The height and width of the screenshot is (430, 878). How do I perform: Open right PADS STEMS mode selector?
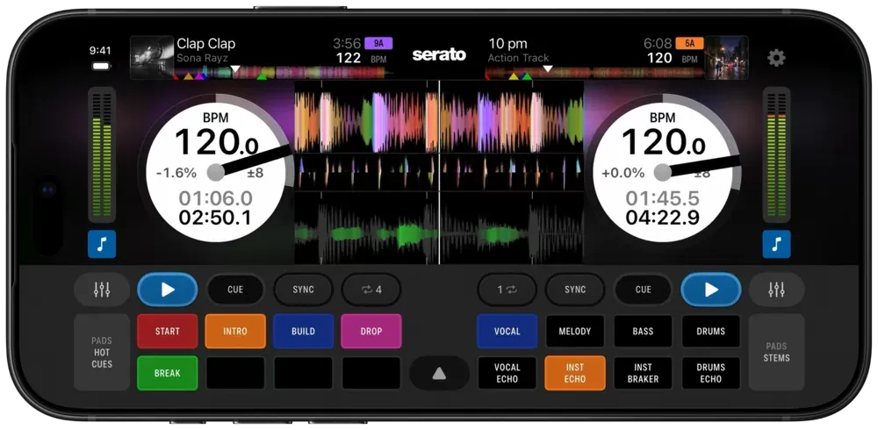pyautogui.click(x=777, y=352)
